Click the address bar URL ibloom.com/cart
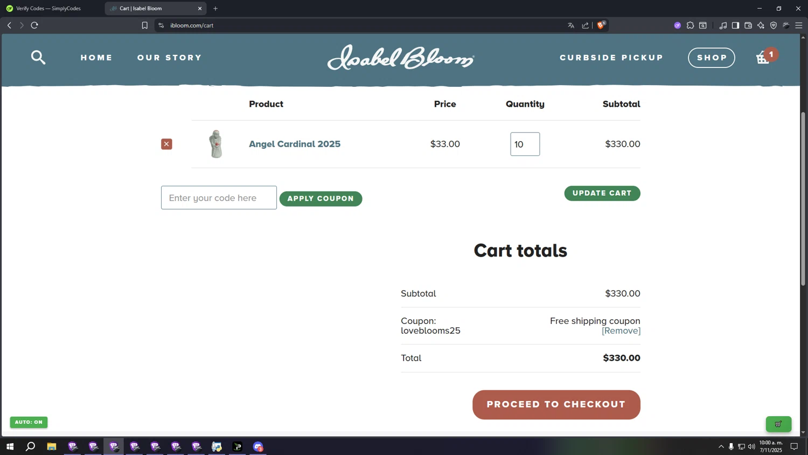Screen dimensions: 808x455 [192, 25]
